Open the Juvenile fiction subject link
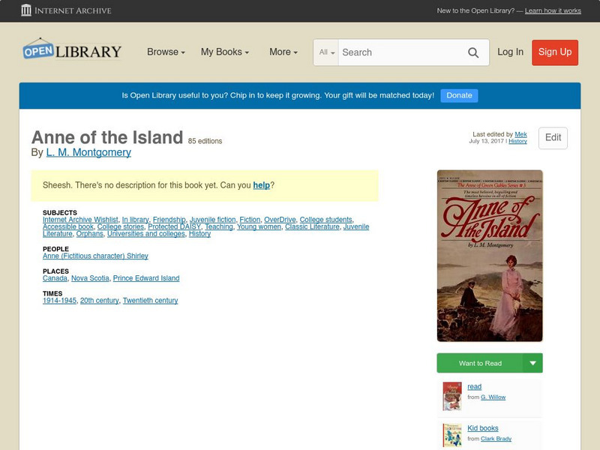 213,220
